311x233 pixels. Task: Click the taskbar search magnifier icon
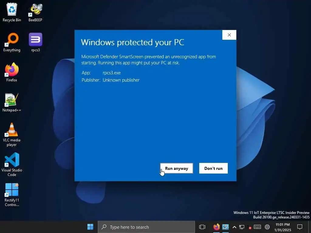(104, 227)
